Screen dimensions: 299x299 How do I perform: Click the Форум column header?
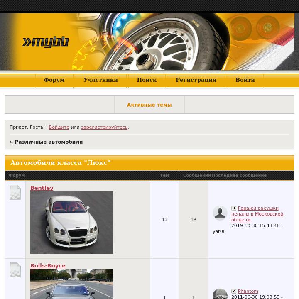17,175
